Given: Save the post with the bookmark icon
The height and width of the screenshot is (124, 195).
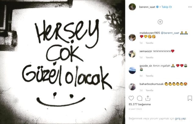Looking at the screenshot, I should [190, 98].
